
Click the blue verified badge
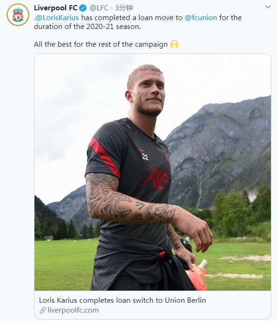click(83, 8)
